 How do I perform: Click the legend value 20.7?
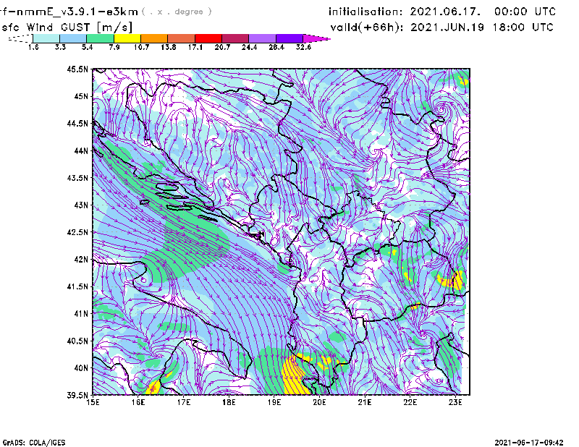(222, 47)
